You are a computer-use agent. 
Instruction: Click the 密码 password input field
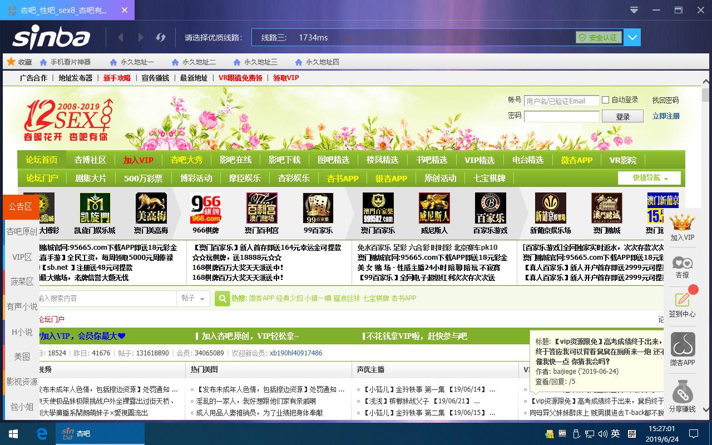[562, 116]
